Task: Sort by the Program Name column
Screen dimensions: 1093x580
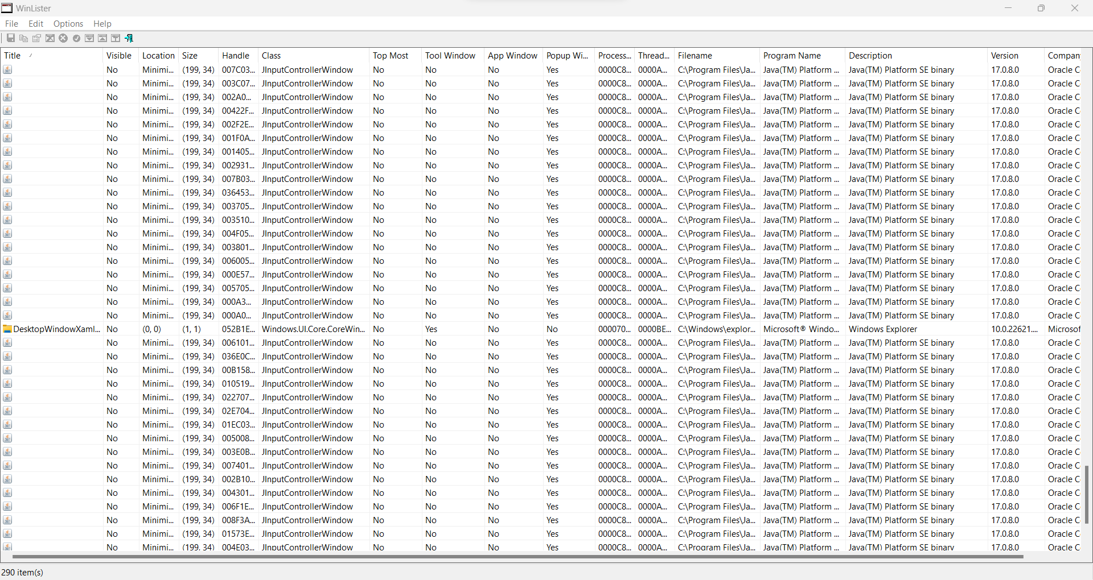Action: click(x=792, y=55)
